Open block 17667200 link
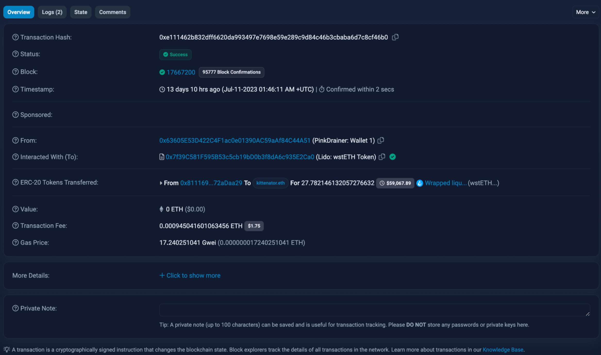Screen dimensions: 601x355 click(x=181, y=72)
